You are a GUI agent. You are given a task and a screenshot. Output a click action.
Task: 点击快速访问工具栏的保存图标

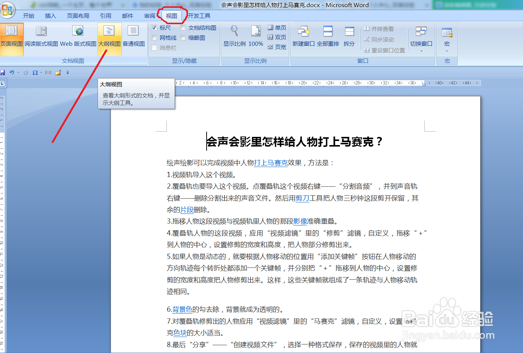3,73
